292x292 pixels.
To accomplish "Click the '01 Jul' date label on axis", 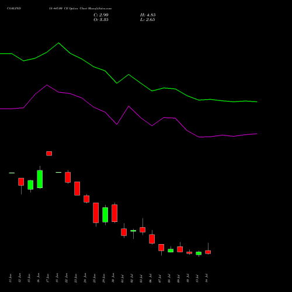I will click(x=123, y=278).
